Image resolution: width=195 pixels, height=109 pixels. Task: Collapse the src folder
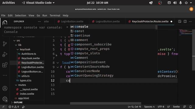coord(14,41)
